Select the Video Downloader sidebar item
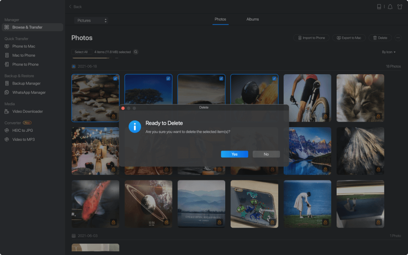 point(27,111)
